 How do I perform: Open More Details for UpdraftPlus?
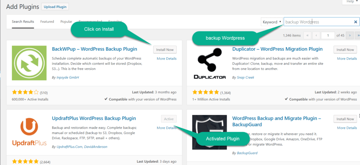[167, 128]
